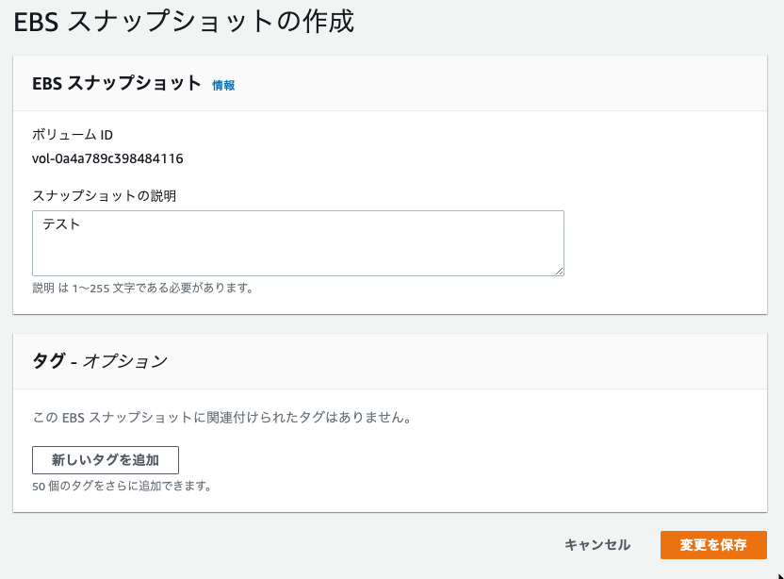Focus the スナップショットの説明 text area
The image size is (784, 579).
[x=298, y=243]
